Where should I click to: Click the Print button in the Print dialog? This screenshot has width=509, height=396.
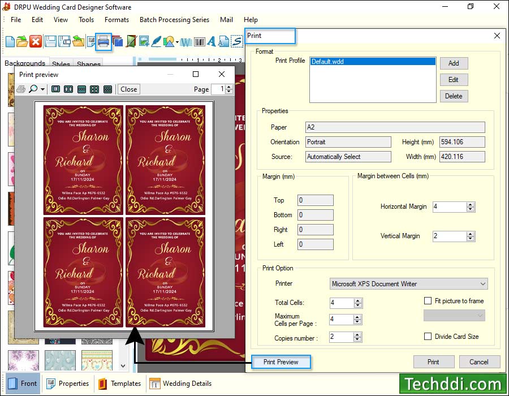pyautogui.click(x=433, y=362)
